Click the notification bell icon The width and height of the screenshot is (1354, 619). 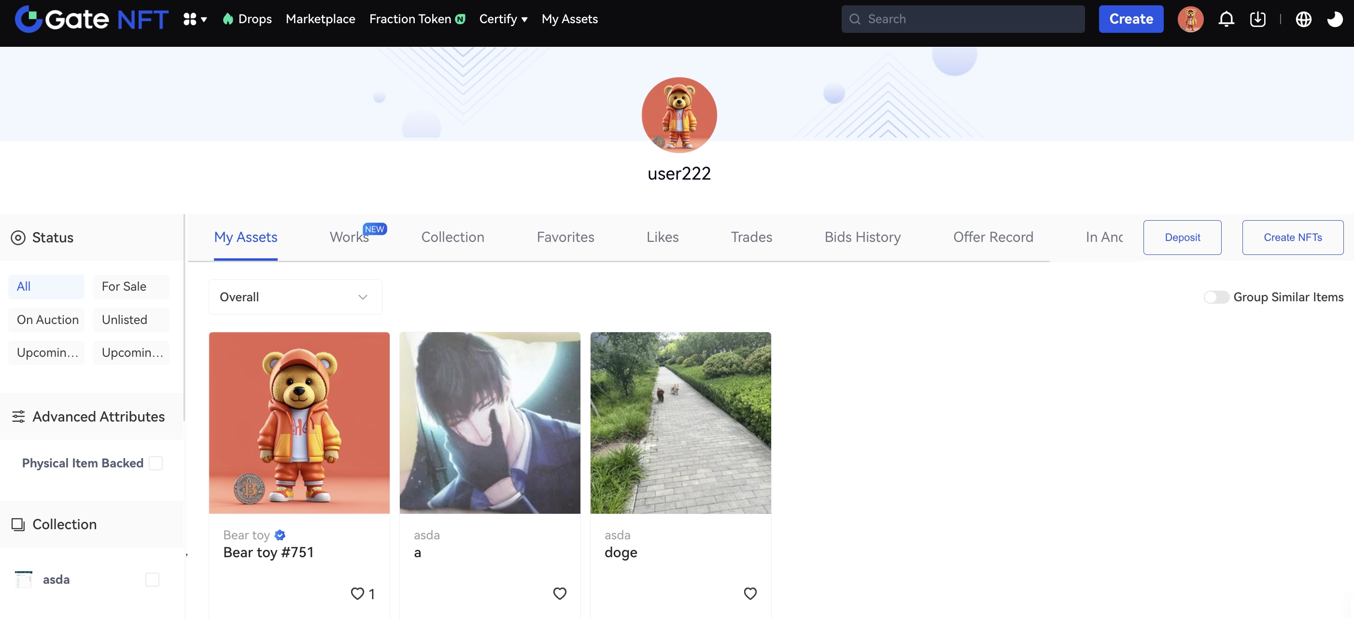point(1226,19)
